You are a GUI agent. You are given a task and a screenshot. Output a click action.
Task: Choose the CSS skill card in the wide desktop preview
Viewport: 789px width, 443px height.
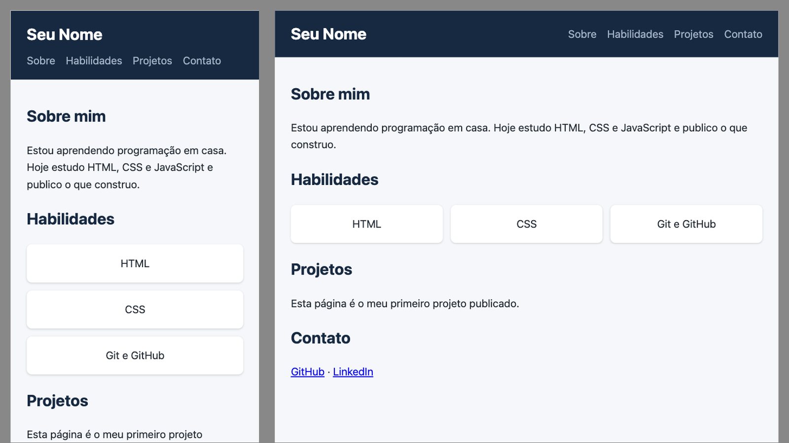(x=527, y=224)
